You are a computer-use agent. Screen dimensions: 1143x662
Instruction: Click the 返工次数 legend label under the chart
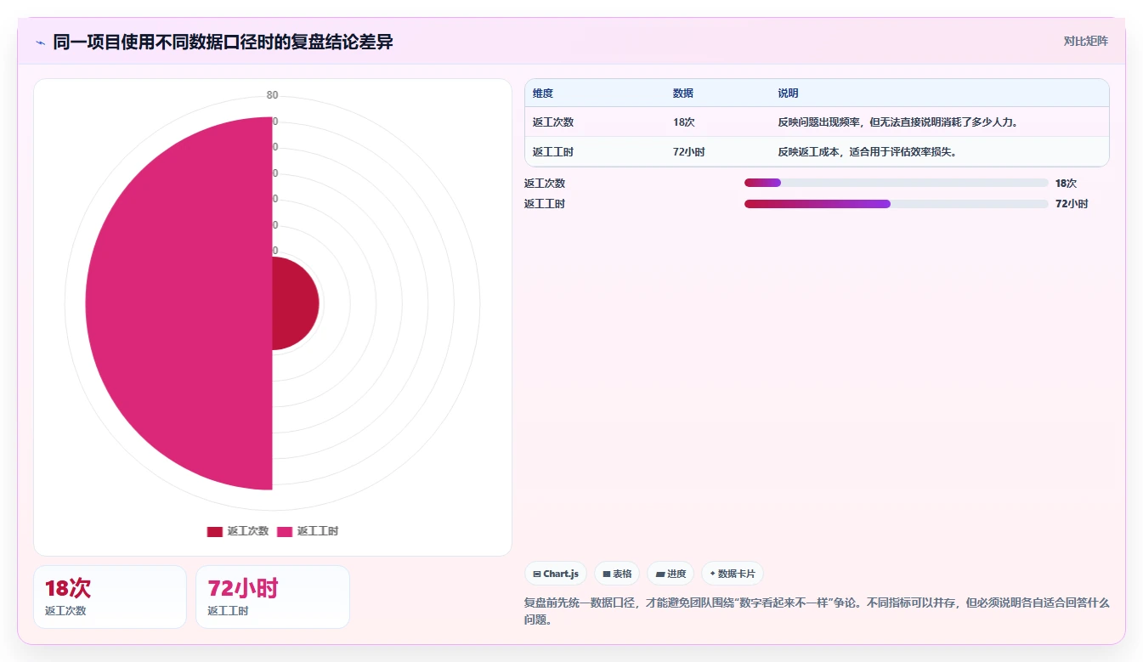tap(248, 531)
